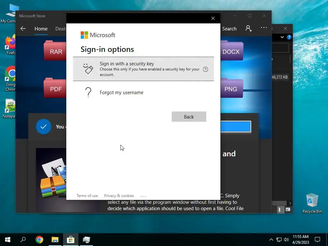
Task: Click the PNG folder graphic in Store banner
Action: [232, 88]
